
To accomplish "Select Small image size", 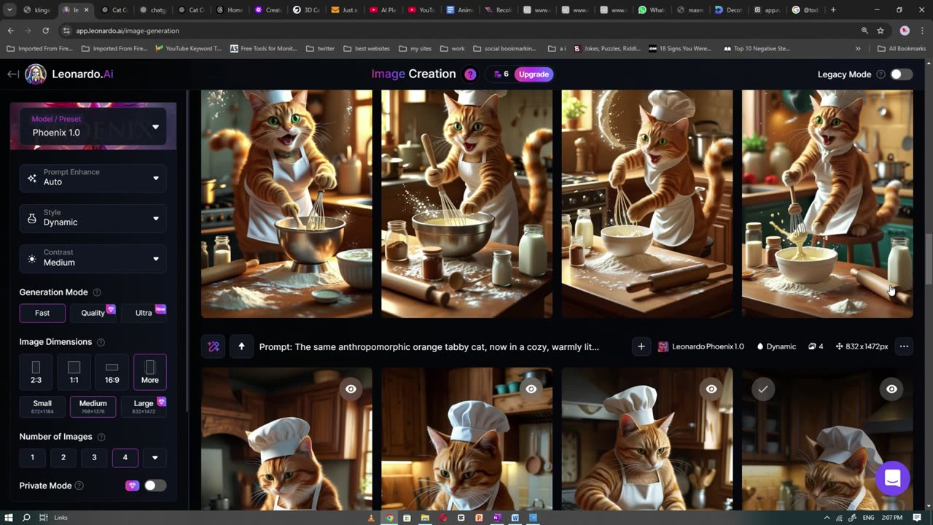I will pyautogui.click(x=42, y=406).
